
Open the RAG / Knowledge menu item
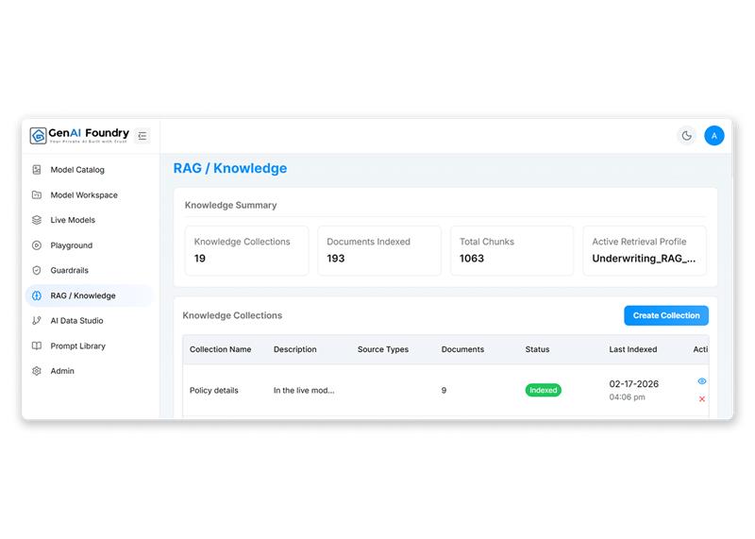pyautogui.click(x=83, y=295)
